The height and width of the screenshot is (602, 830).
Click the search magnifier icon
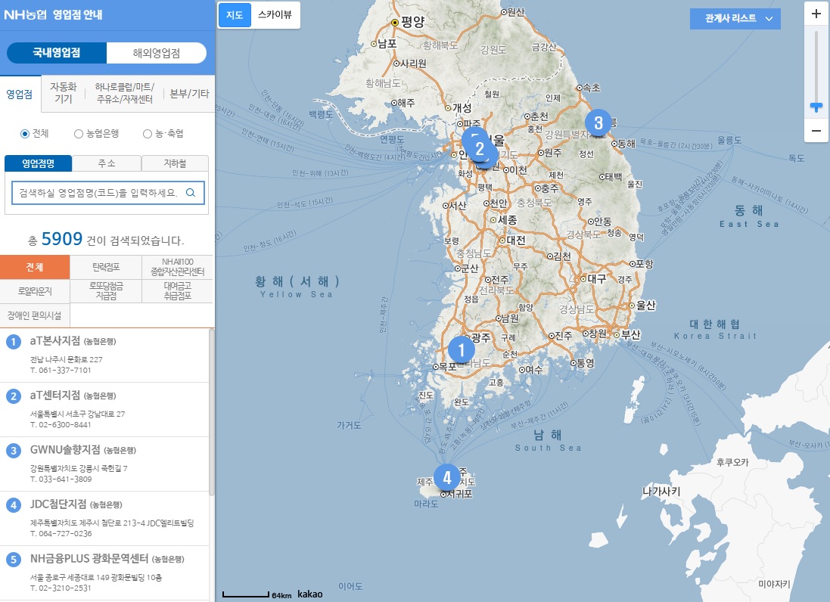191,193
